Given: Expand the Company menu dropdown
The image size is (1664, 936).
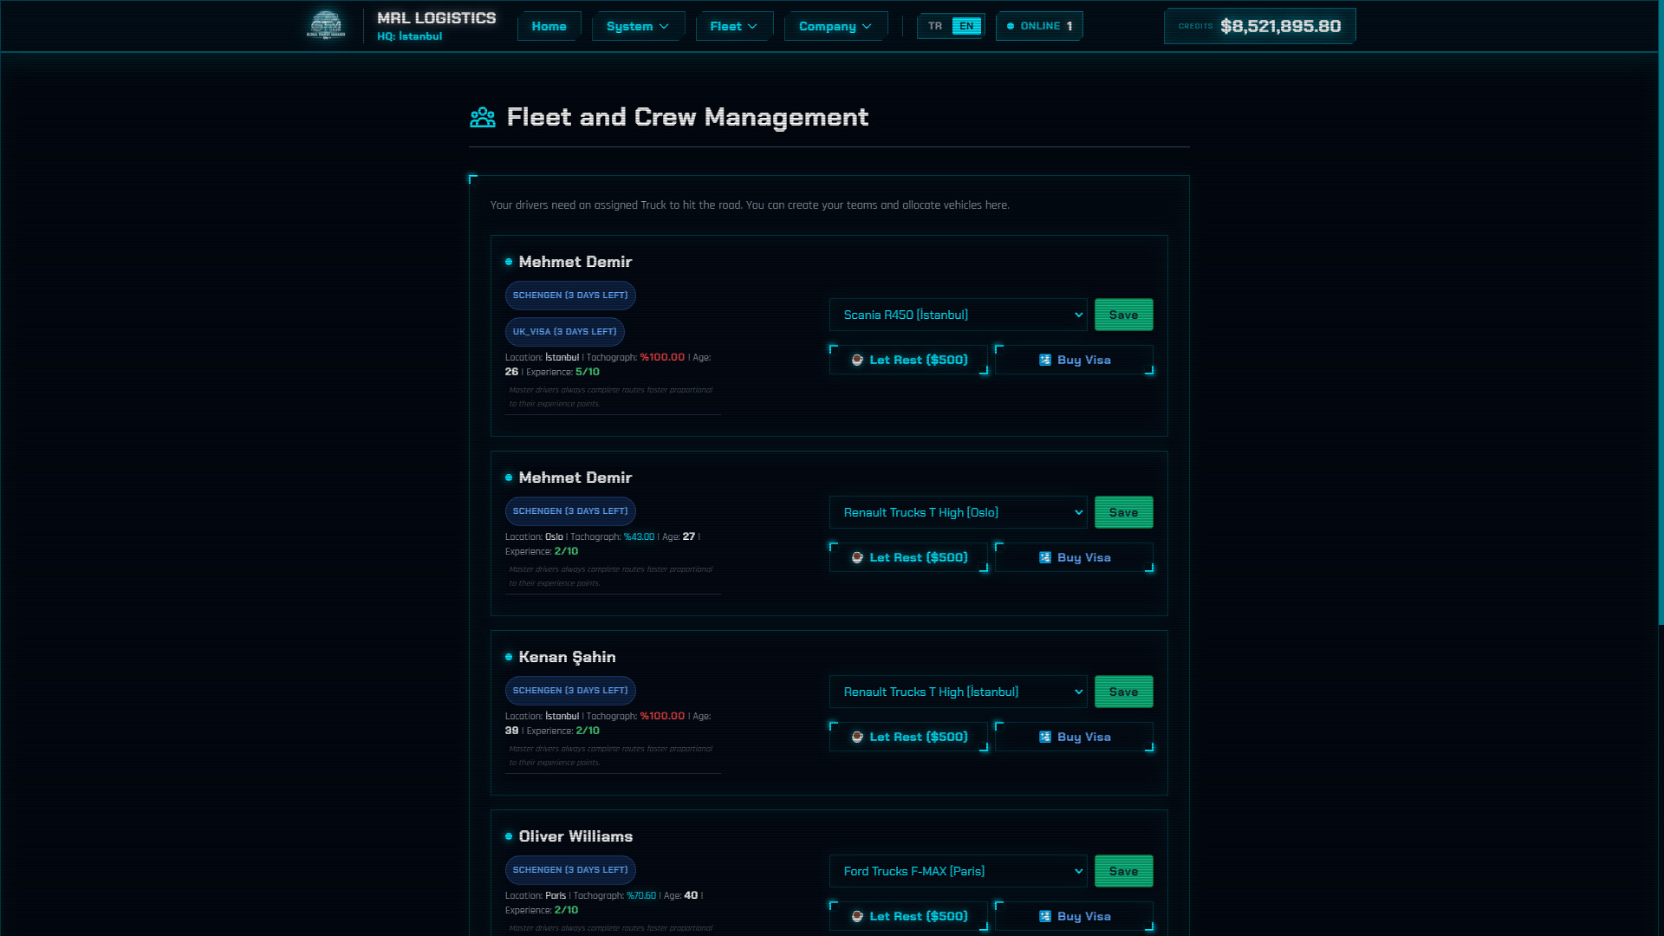Looking at the screenshot, I should tap(835, 26).
